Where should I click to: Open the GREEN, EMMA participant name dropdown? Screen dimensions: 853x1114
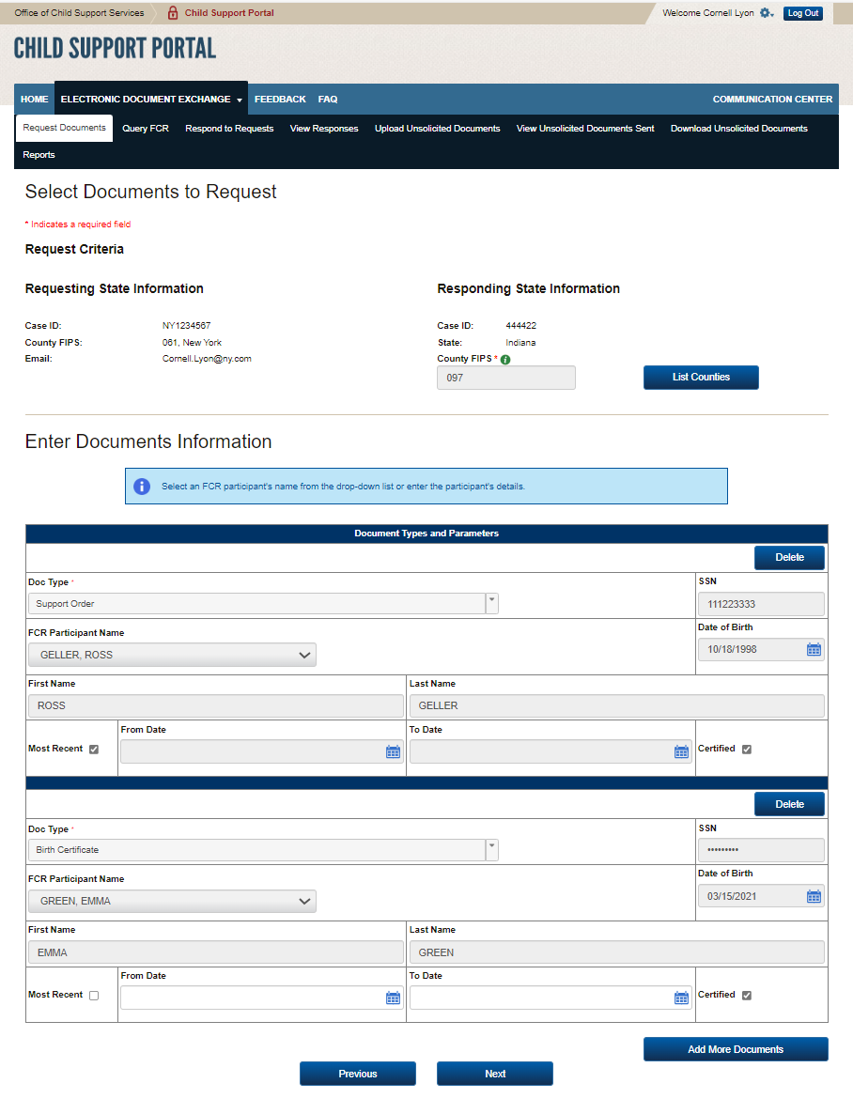click(172, 901)
